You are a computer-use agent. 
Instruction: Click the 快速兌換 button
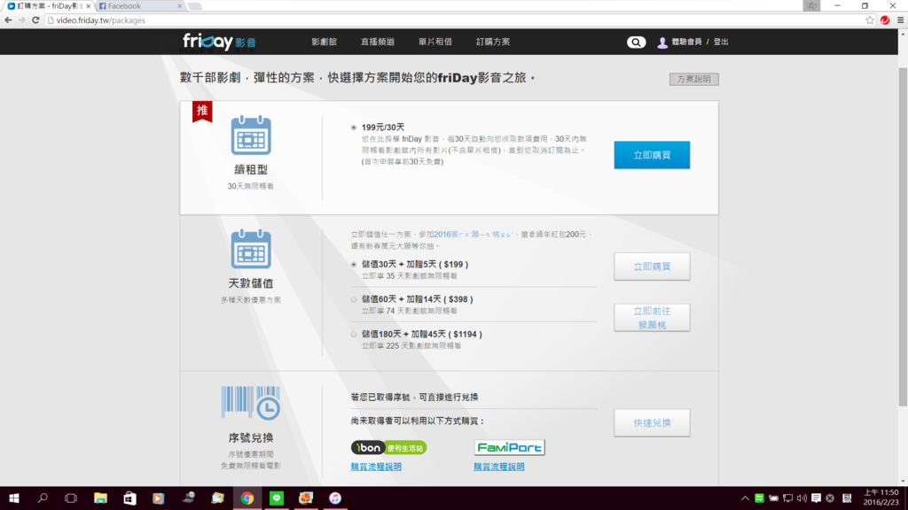[x=652, y=422]
